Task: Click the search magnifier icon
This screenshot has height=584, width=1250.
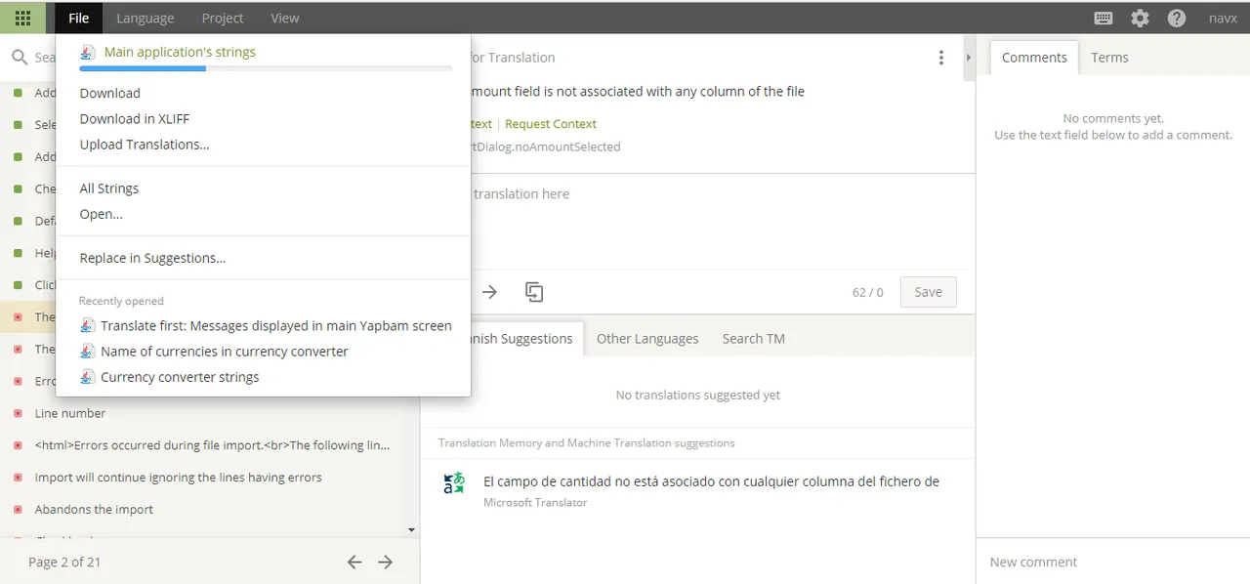Action: (x=20, y=58)
